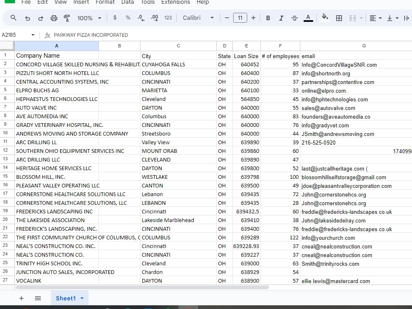Open vertical align options
This screenshot has height=309, width=412.
(393, 18)
